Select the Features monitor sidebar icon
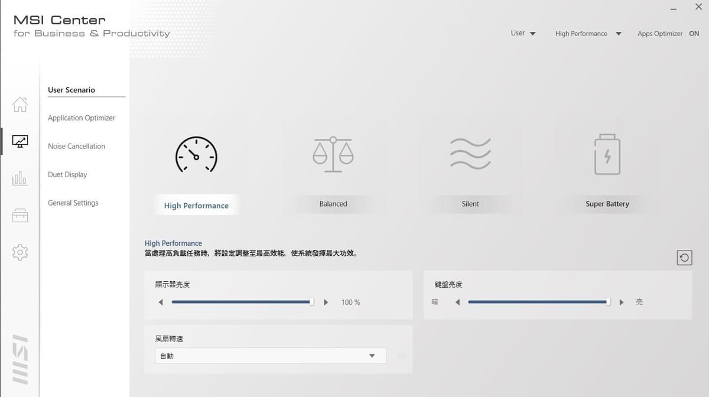The image size is (709, 397). click(x=20, y=142)
